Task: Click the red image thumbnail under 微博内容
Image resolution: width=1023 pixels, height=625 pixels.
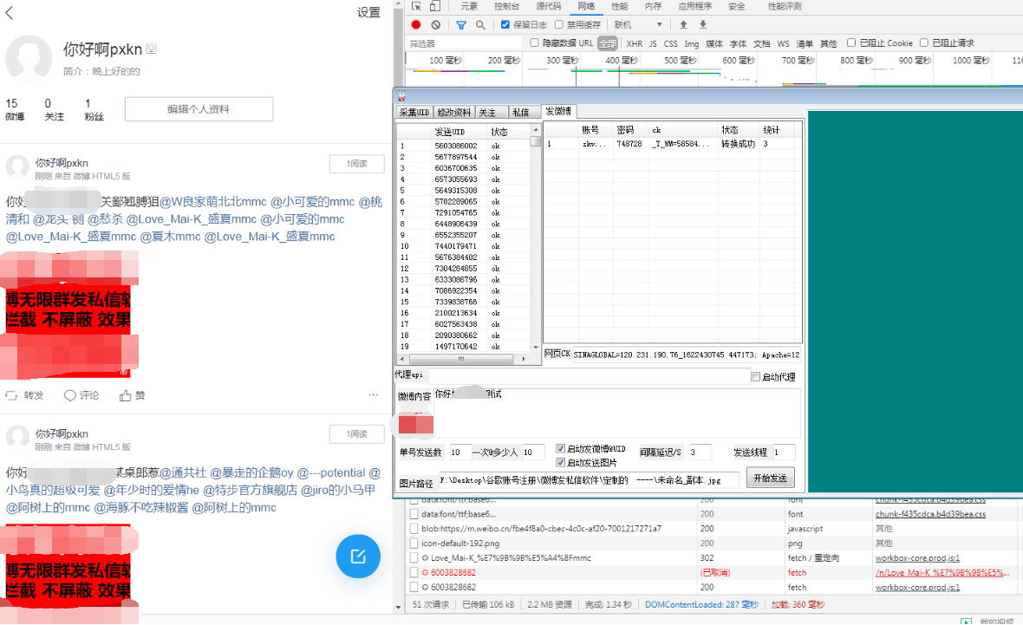Action: 415,424
